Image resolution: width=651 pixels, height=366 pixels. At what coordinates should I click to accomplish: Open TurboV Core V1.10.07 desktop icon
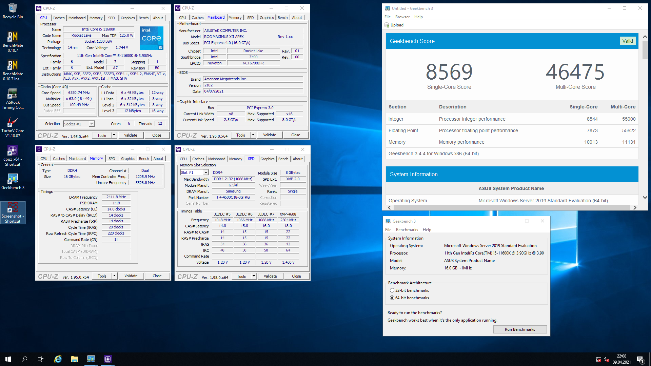(13, 127)
